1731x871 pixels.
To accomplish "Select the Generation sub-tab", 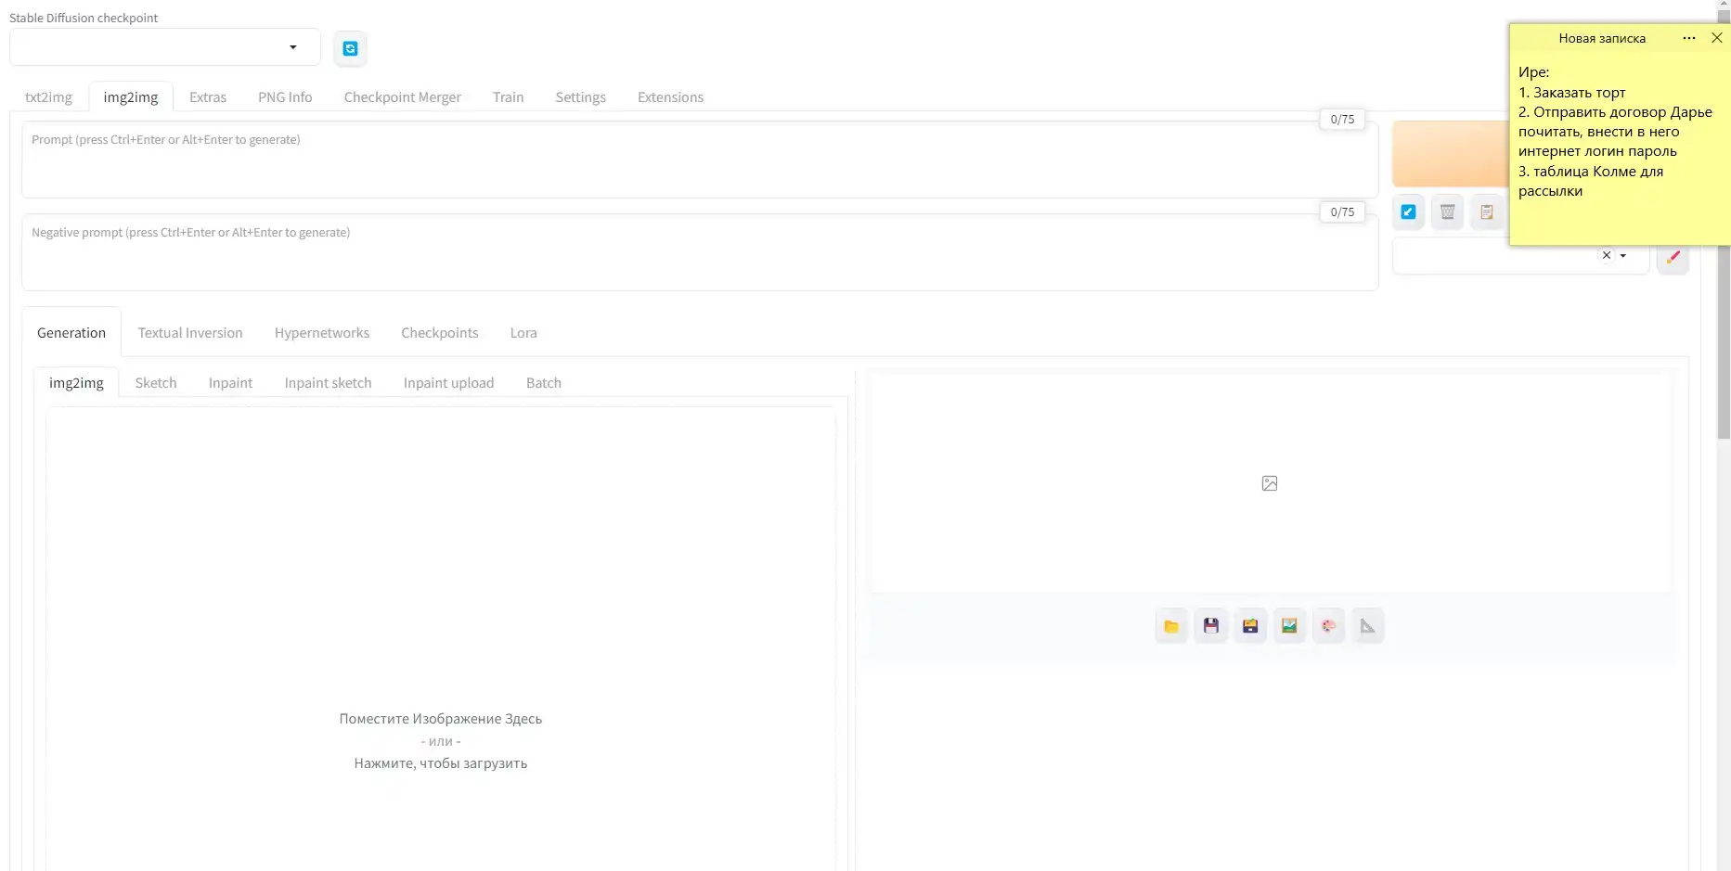I will click(71, 333).
